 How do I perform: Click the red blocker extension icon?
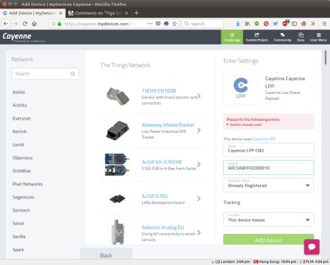coord(266,24)
